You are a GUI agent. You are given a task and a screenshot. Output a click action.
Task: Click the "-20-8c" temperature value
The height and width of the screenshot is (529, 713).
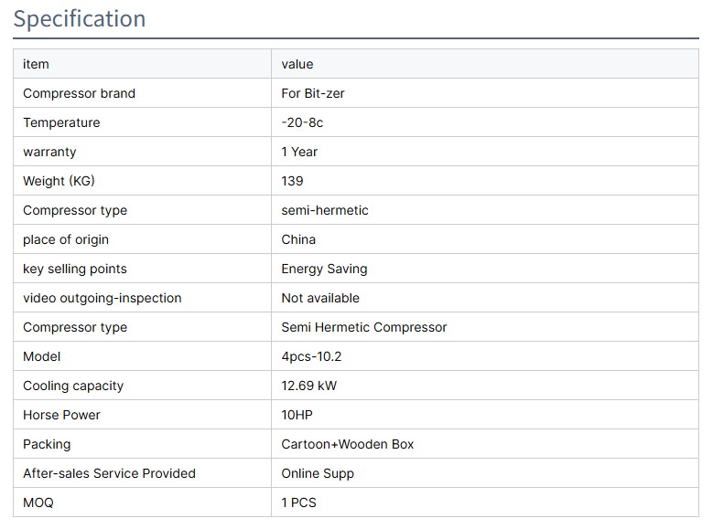[x=302, y=122]
